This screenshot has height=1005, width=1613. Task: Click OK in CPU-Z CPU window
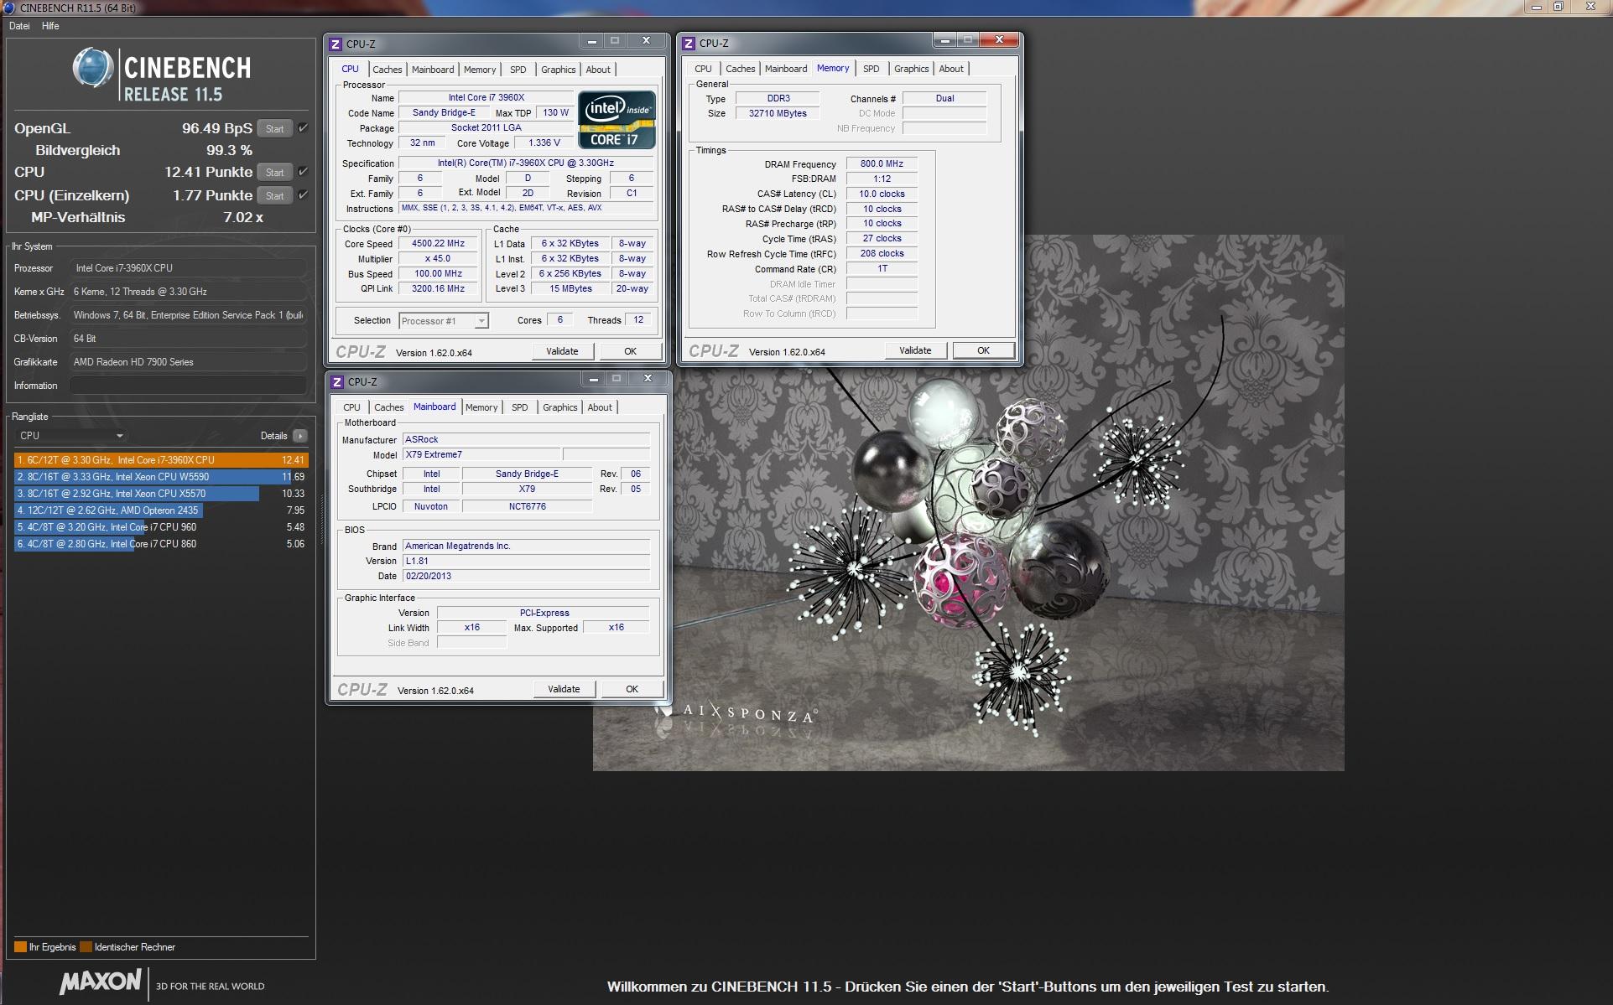coord(631,351)
